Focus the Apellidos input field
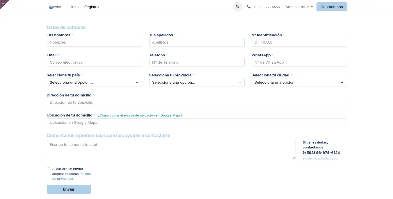This screenshot has height=199, width=393. coord(197,42)
